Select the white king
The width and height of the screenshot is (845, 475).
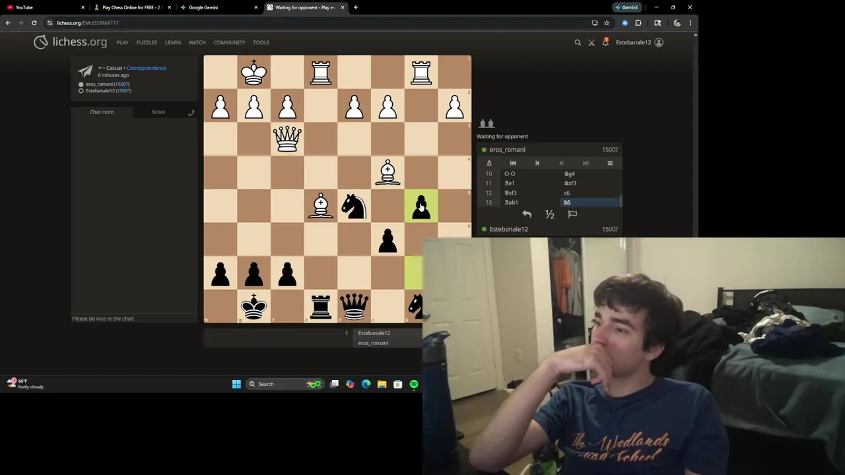pyautogui.click(x=254, y=73)
